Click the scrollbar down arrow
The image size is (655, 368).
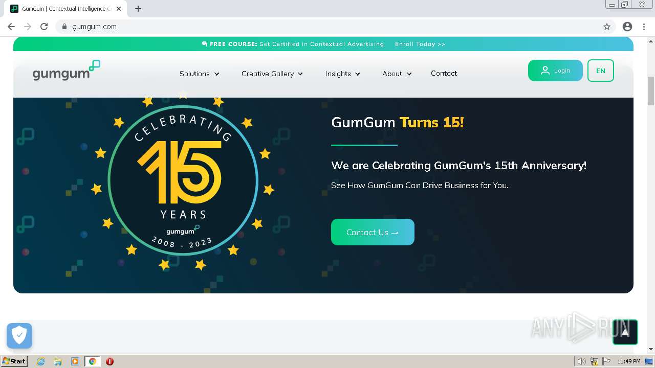(651, 349)
